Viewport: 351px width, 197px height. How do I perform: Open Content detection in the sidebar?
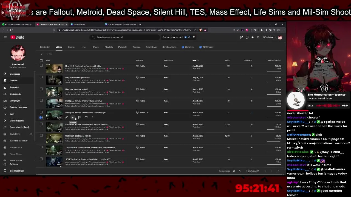pyautogui.click(x=18, y=107)
